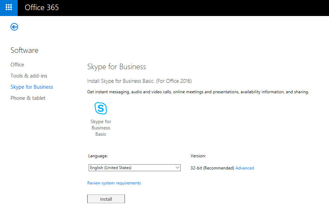Click the Version: label
The image size is (329, 214).
point(198,156)
